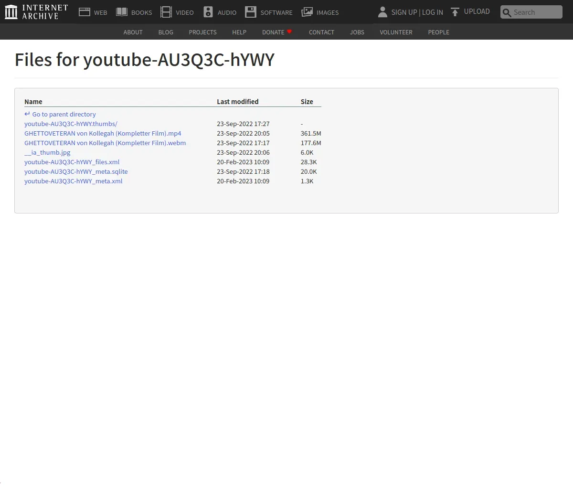Click the Size column header

pyautogui.click(x=307, y=102)
